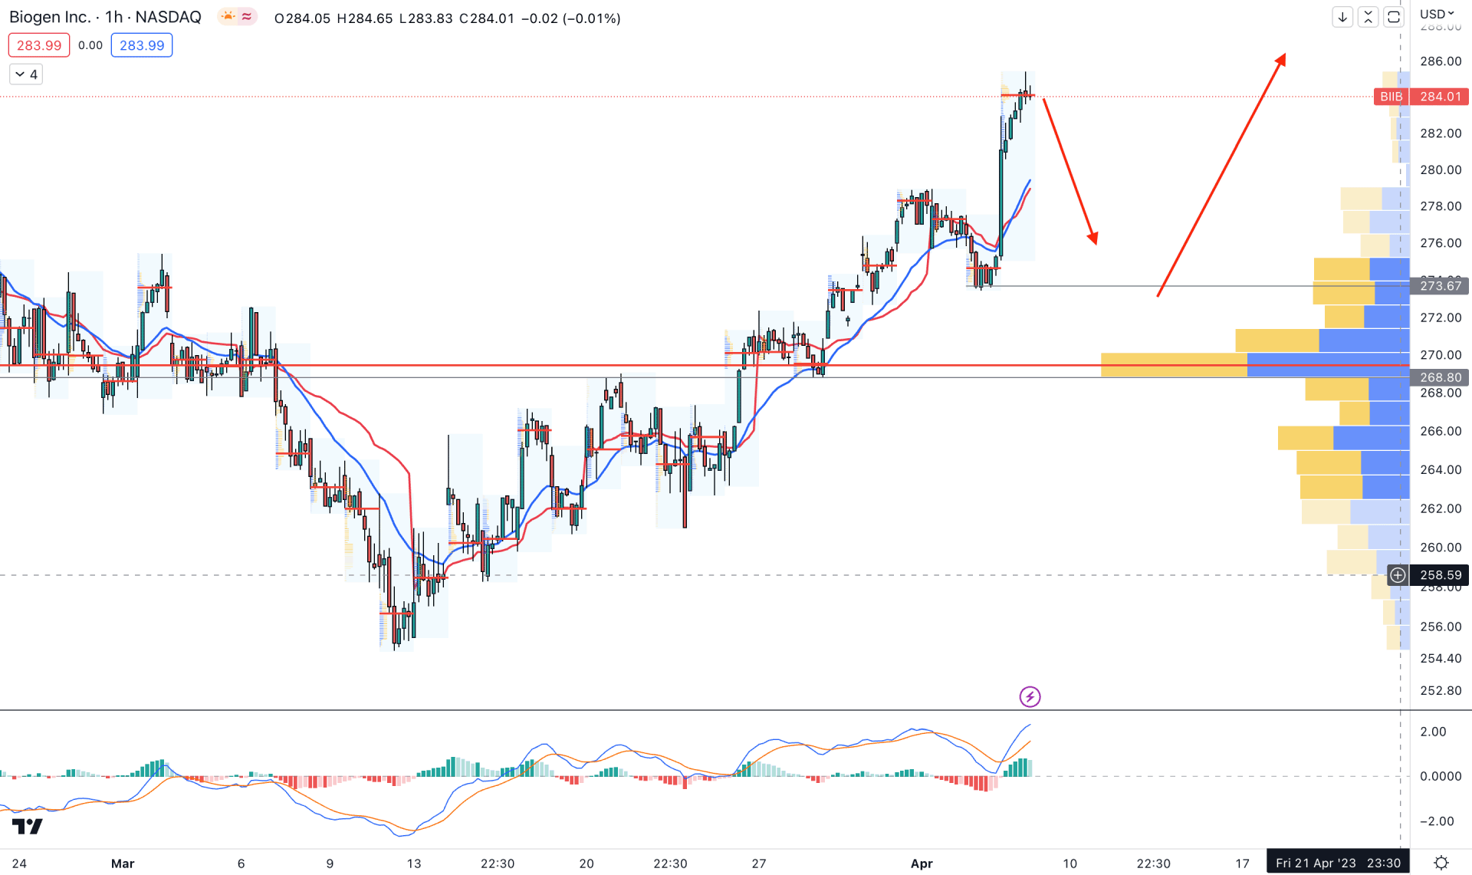Click the BIIB 284.01 last price label

coord(1421,97)
